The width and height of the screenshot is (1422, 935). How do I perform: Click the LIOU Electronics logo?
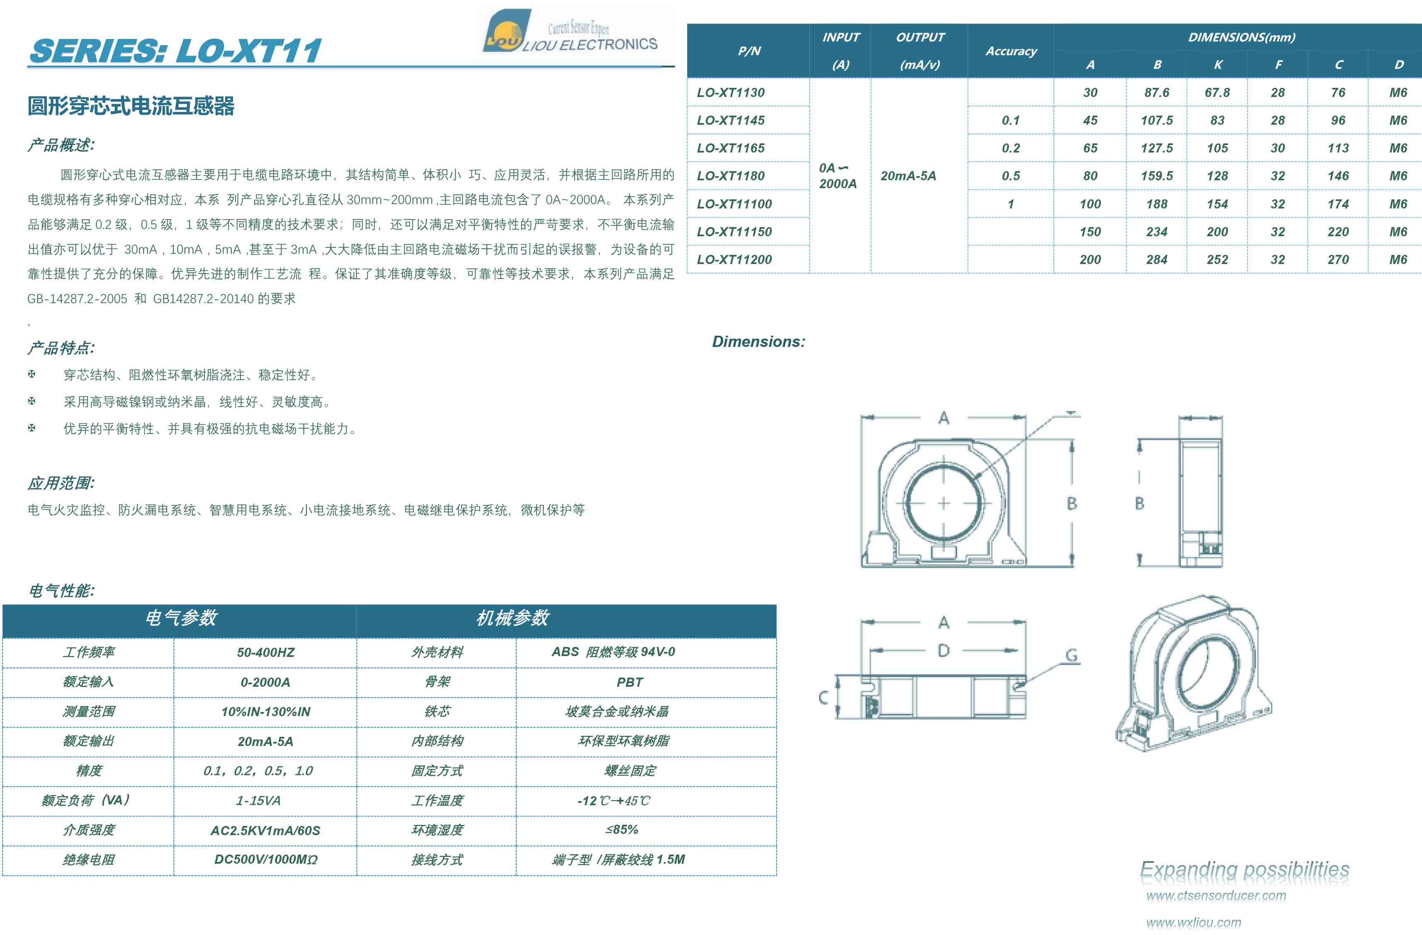click(570, 31)
